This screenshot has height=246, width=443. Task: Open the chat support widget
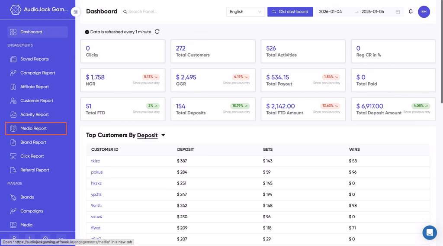(430, 233)
